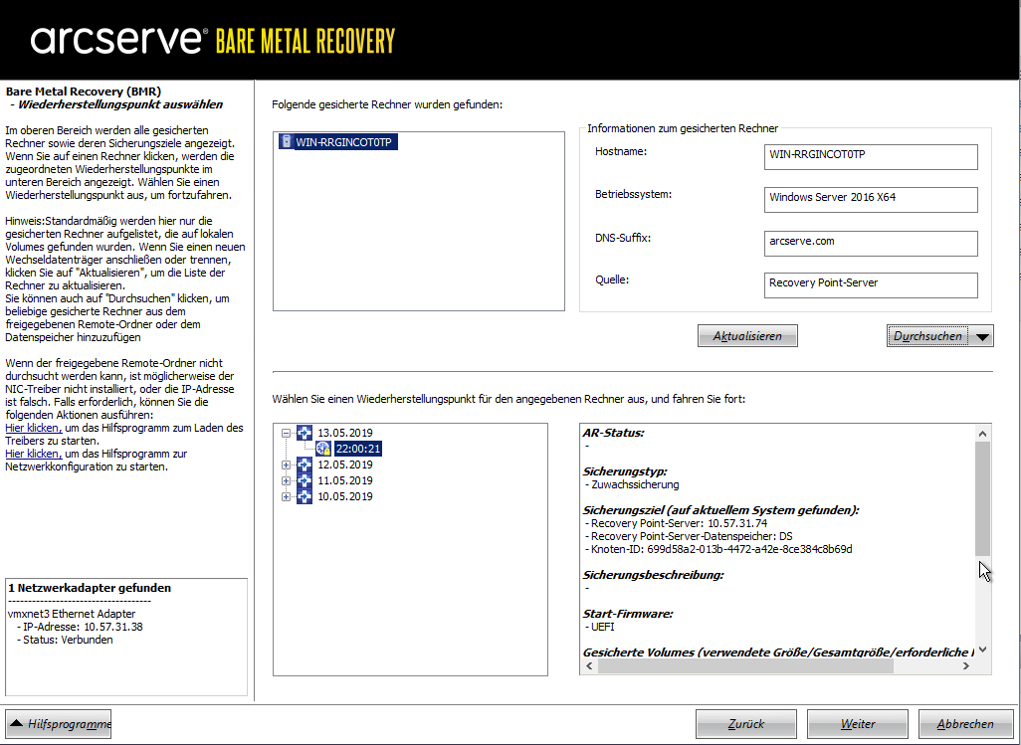1021x745 pixels.
Task: Click the details panel scroll-up arrow
Action: (x=982, y=434)
